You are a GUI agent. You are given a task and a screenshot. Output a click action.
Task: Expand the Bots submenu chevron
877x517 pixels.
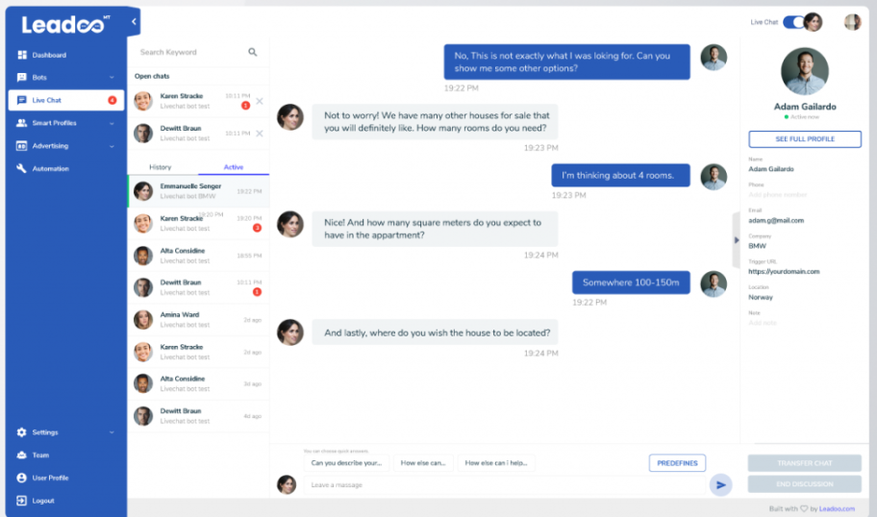pyautogui.click(x=112, y=78)
